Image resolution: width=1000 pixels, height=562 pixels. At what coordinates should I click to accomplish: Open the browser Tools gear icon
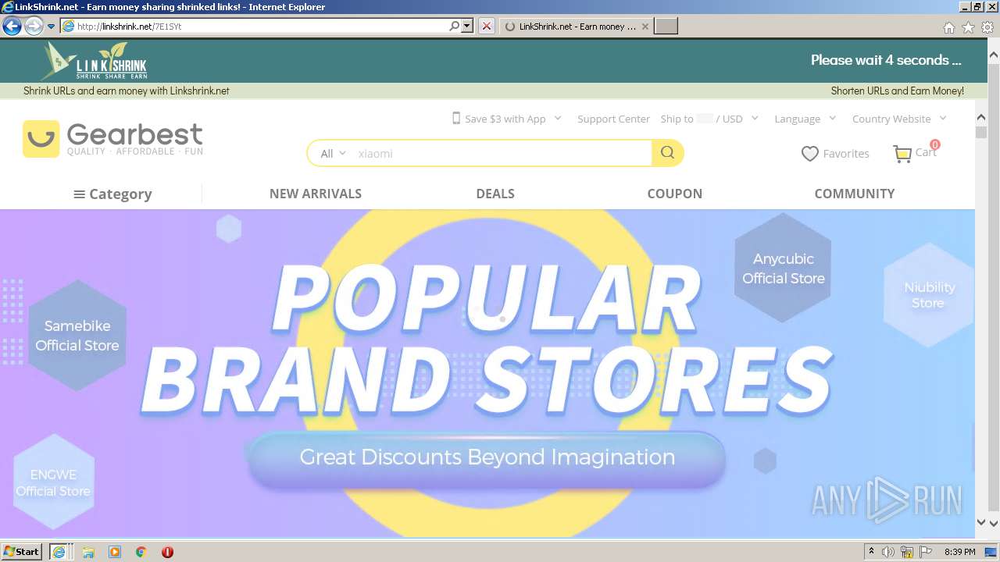pyautogui.click(x=987, y=27)
